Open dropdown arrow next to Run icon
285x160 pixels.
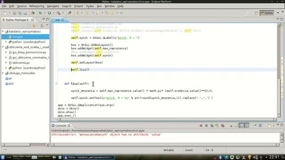tap(54, 13)
